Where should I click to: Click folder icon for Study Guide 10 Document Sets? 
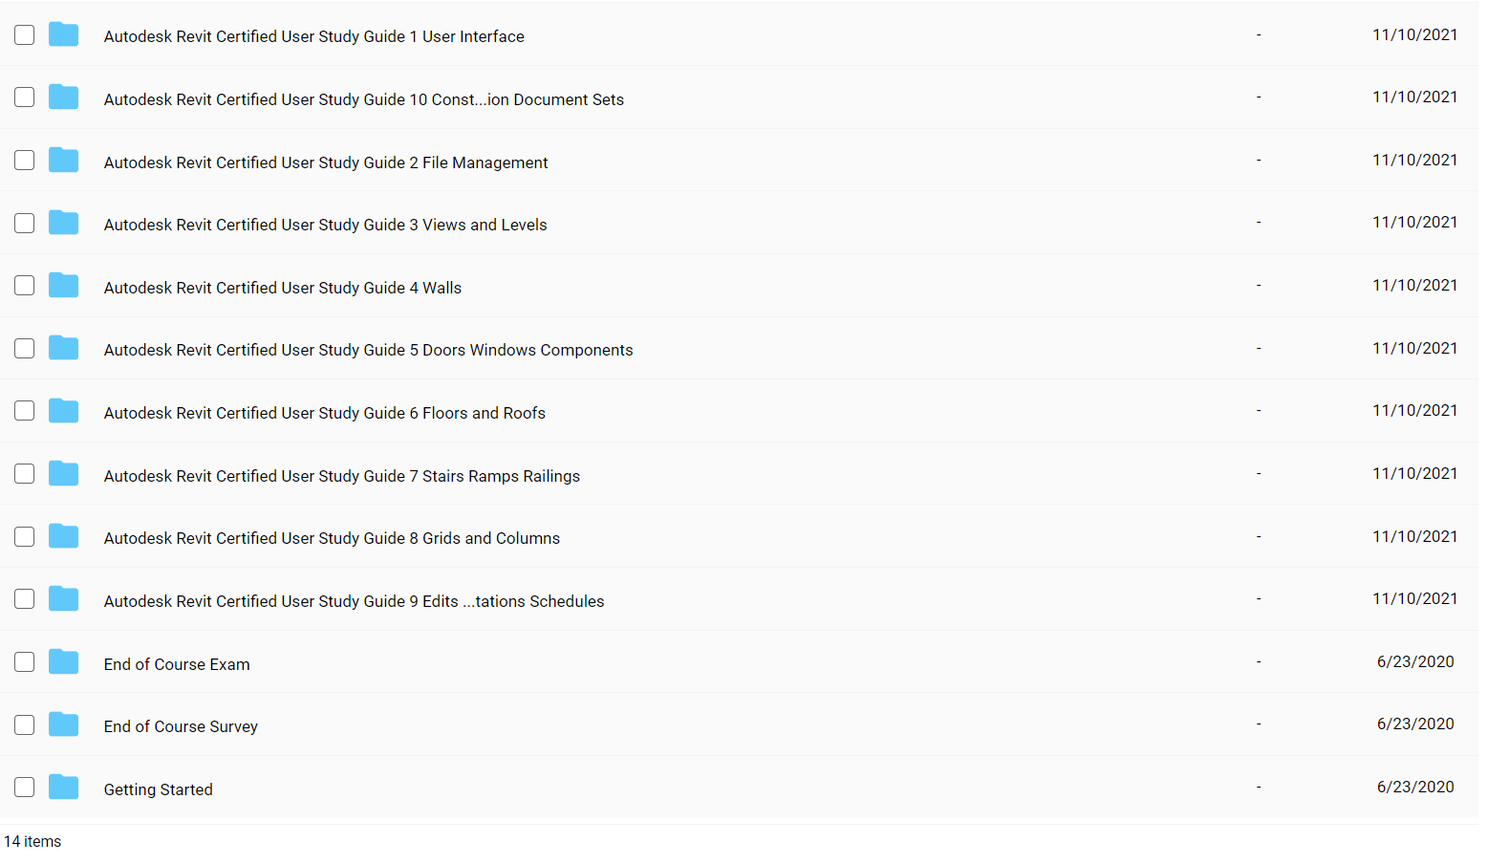[x=63, y=97]
